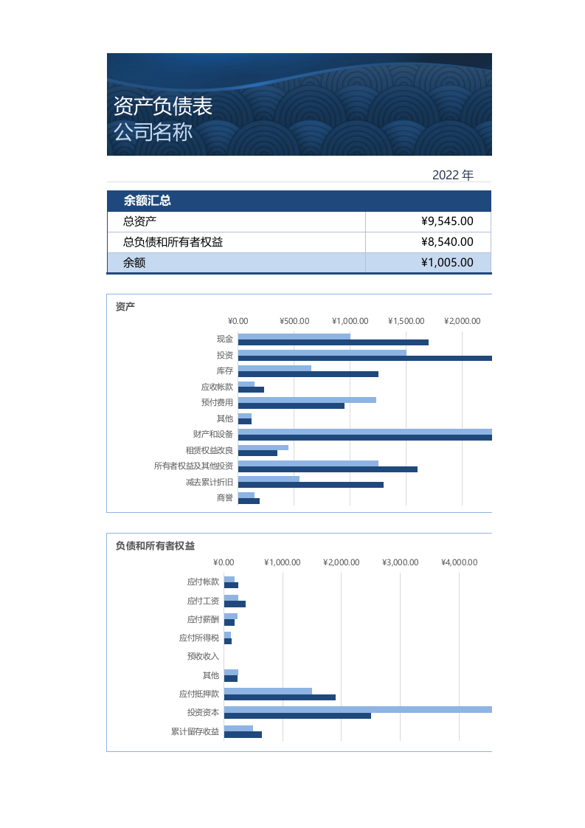Select the dark blue 减去累计折旧 bar
This screenshot has width=585, height=828.
(311, 485)
